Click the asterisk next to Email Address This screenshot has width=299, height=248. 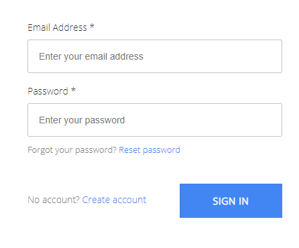pos(92,26)
